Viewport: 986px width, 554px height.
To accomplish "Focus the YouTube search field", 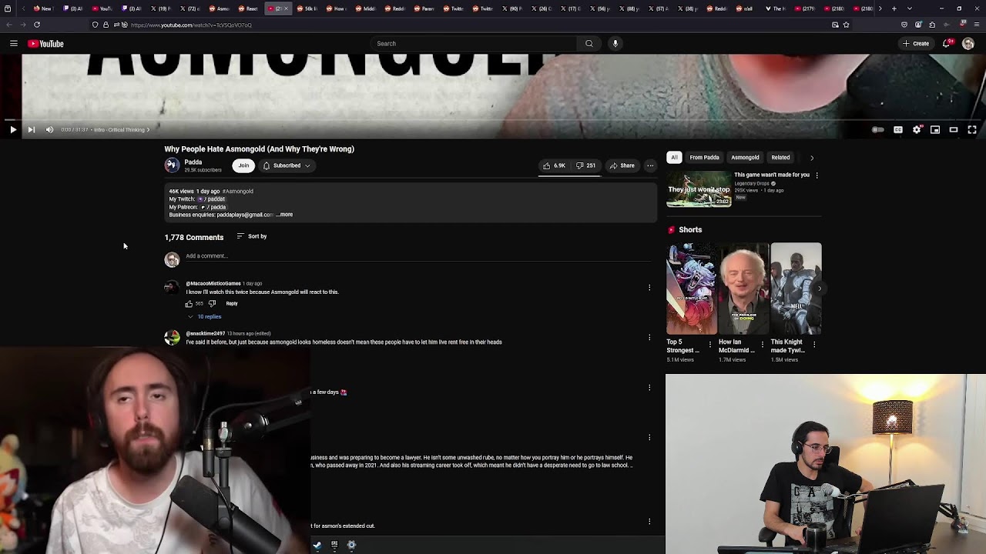I will point(474,44).
